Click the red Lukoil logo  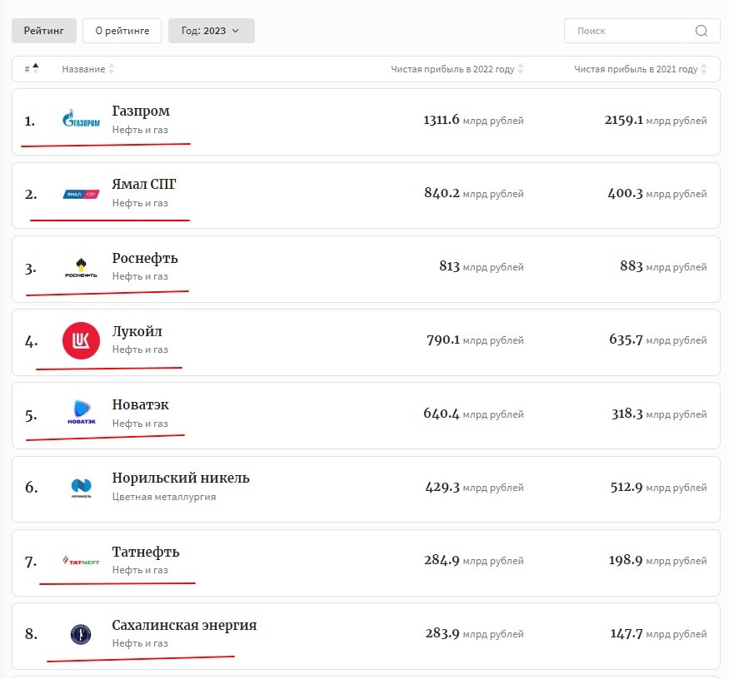click(x=81, y=340)
